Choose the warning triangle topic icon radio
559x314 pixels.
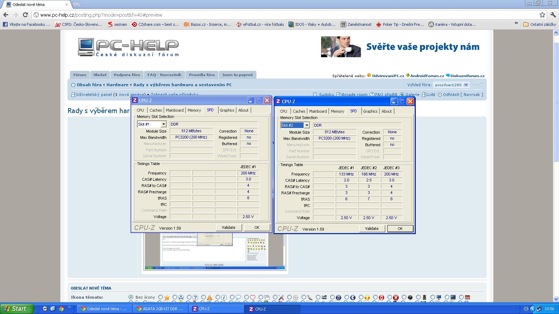203,297
